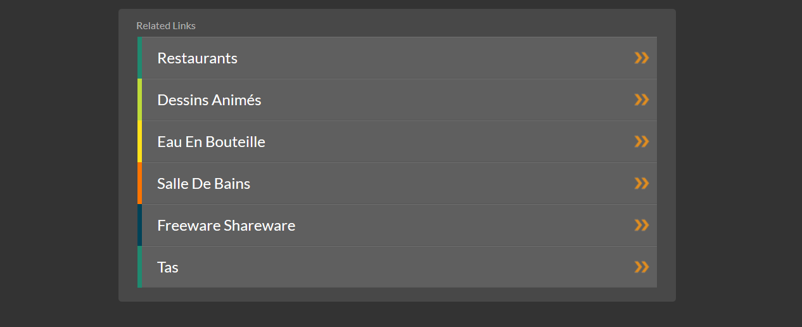Click the lime green bar beside Dessins Animés

pos(139,99)
